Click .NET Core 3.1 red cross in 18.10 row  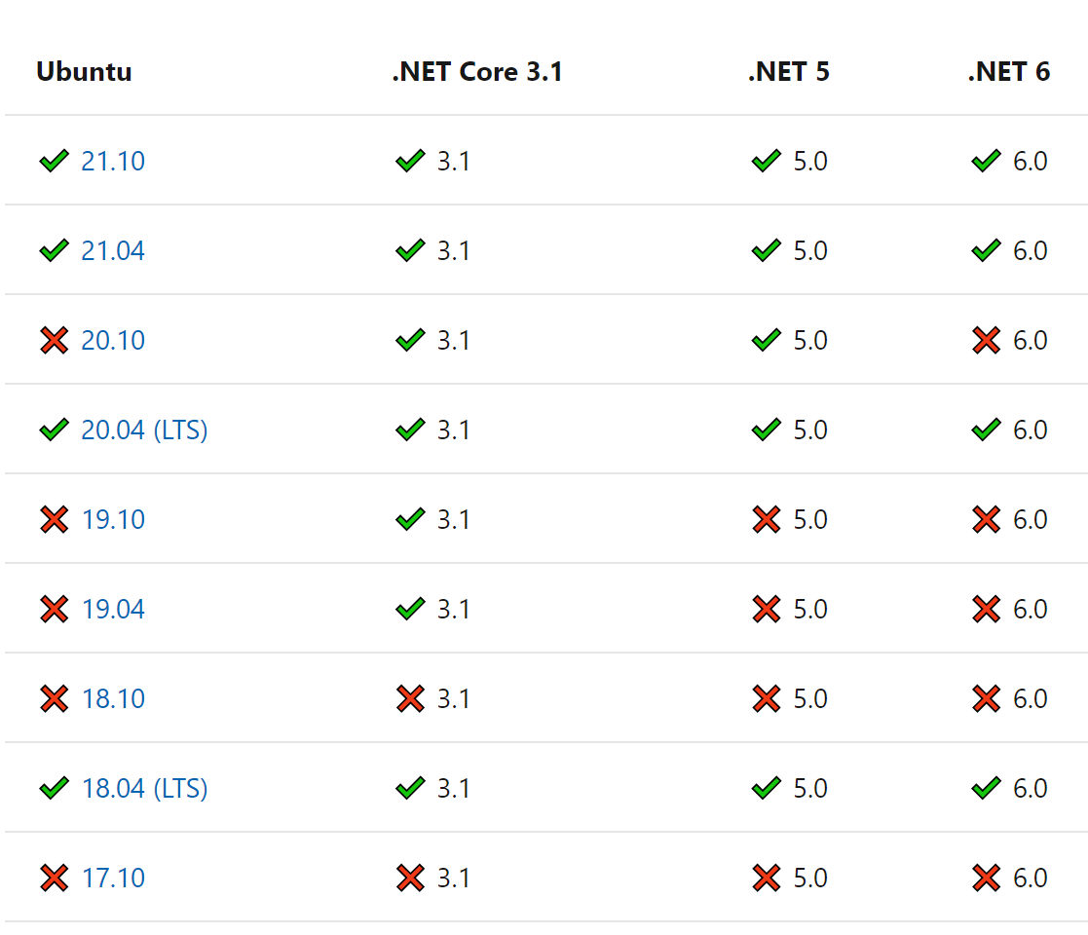pos(410,698)
